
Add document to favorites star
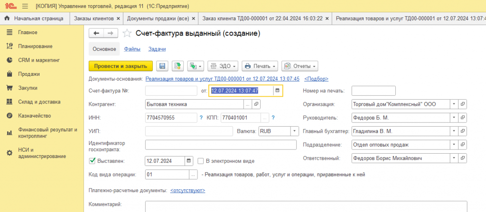(x=127, y=34)
